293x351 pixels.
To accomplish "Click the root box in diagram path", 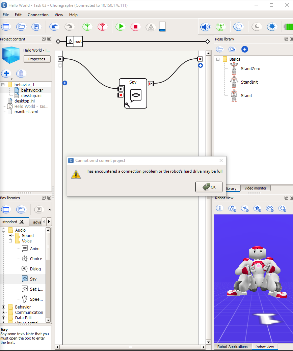I will coord(75,41).
